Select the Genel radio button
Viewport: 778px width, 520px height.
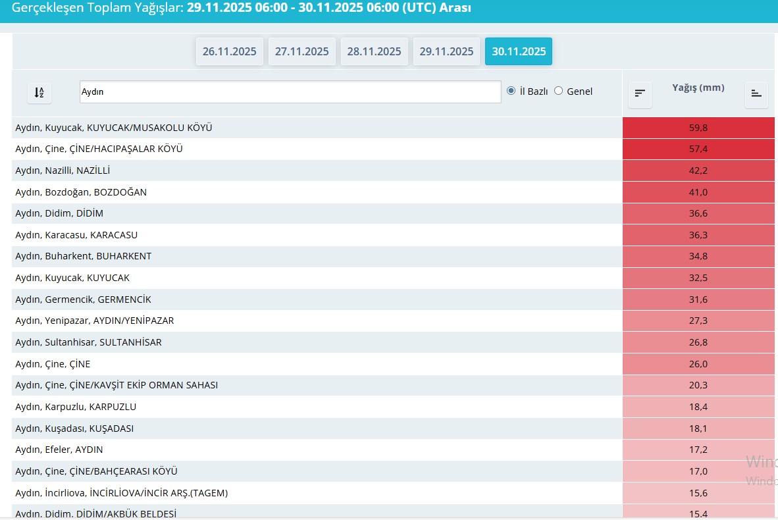[559, 91]
